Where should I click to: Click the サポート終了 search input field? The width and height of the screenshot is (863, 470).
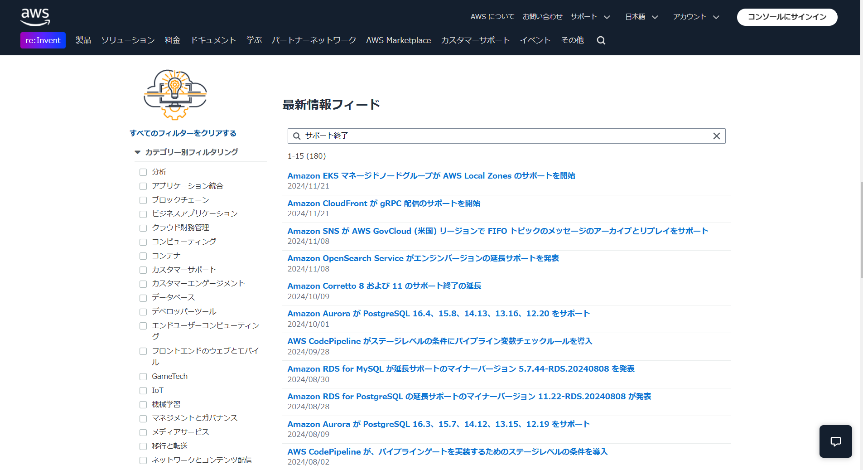[506, 136]
